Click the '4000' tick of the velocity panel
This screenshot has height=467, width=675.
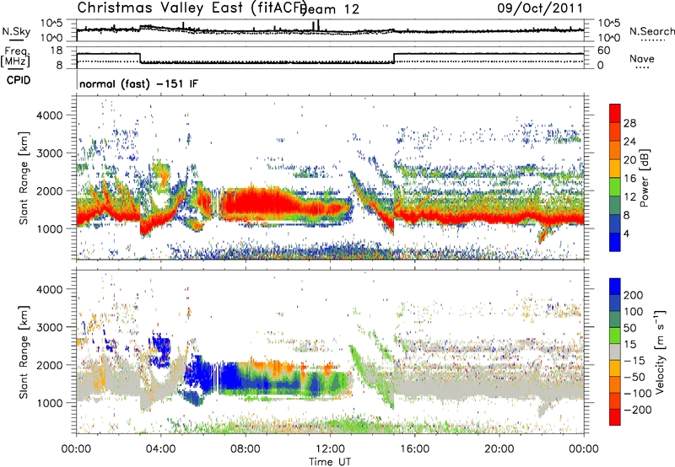[49, 289]
